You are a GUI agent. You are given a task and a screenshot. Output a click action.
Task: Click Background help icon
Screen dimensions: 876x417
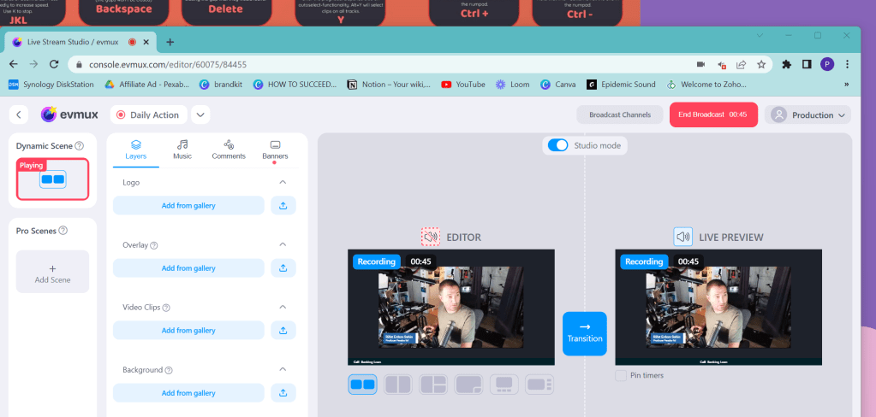169,370
